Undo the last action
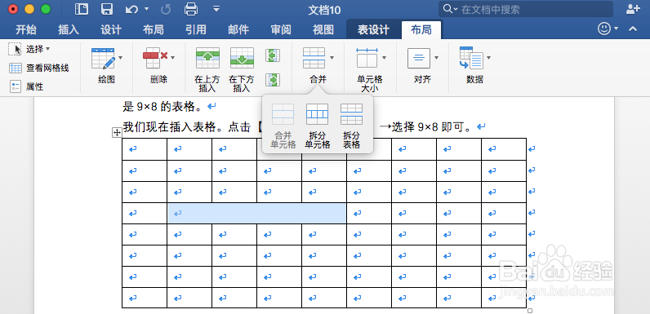 131,9
